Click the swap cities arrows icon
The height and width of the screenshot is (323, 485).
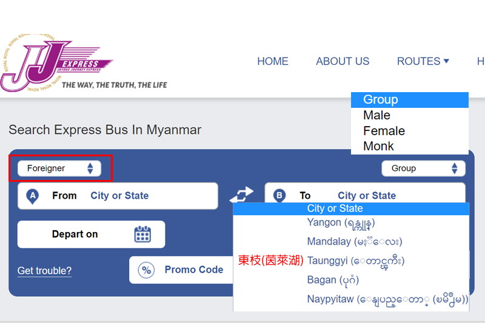point(241,195)
